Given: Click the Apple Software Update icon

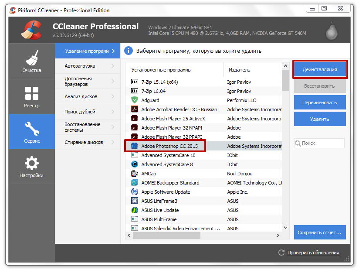Looking at the screenshot, I should 134,191.
